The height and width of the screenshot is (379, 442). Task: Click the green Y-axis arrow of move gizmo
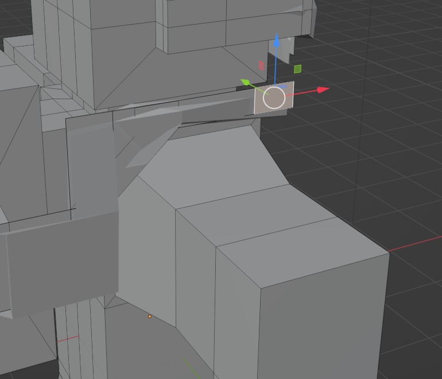click(245, 82)
